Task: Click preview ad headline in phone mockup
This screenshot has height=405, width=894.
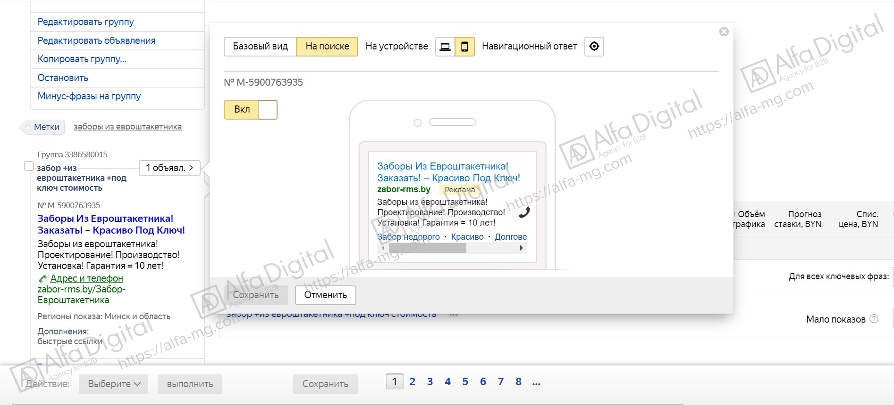Action: [x=448, y=172]
